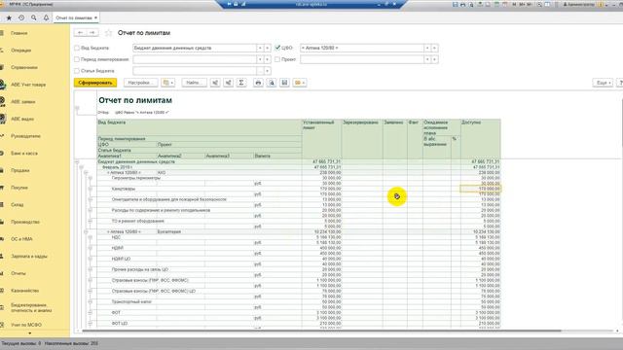Screen dimensions: 623x350
Task: Click the empty Проект input field
Action: click(x=362, y=59)
